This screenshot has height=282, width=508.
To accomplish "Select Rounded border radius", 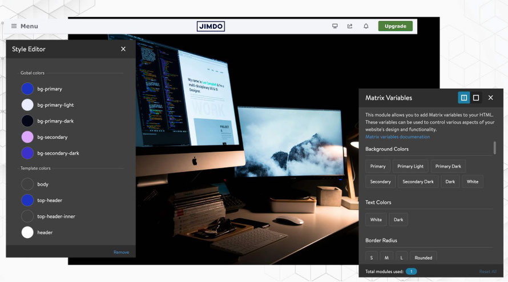I will 423,257.
